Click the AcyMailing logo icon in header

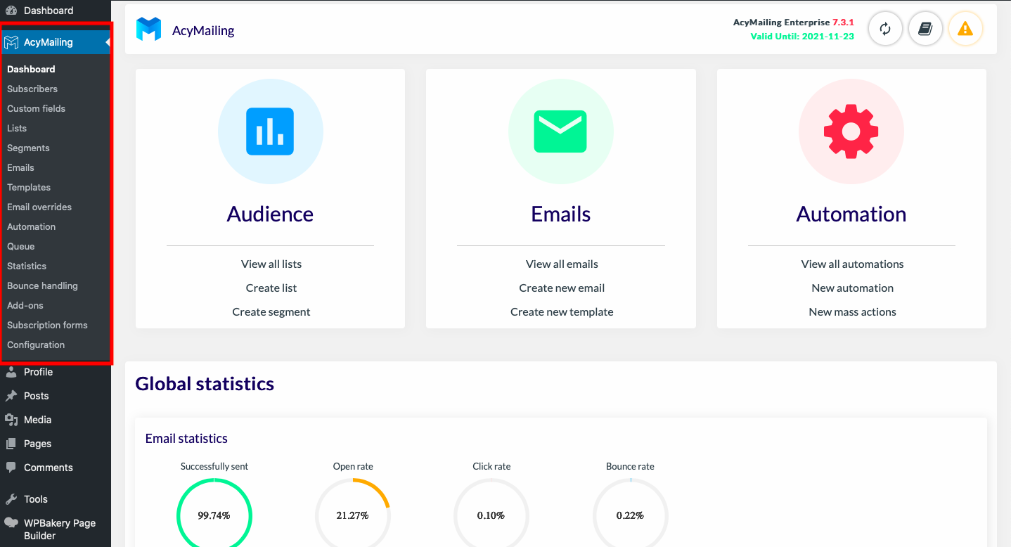(148, 30)
